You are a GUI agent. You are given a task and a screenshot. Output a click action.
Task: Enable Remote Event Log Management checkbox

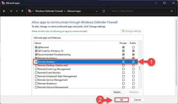click(36, 69)
